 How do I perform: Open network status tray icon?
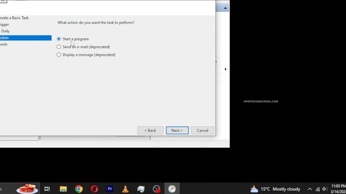coord(318,189)
